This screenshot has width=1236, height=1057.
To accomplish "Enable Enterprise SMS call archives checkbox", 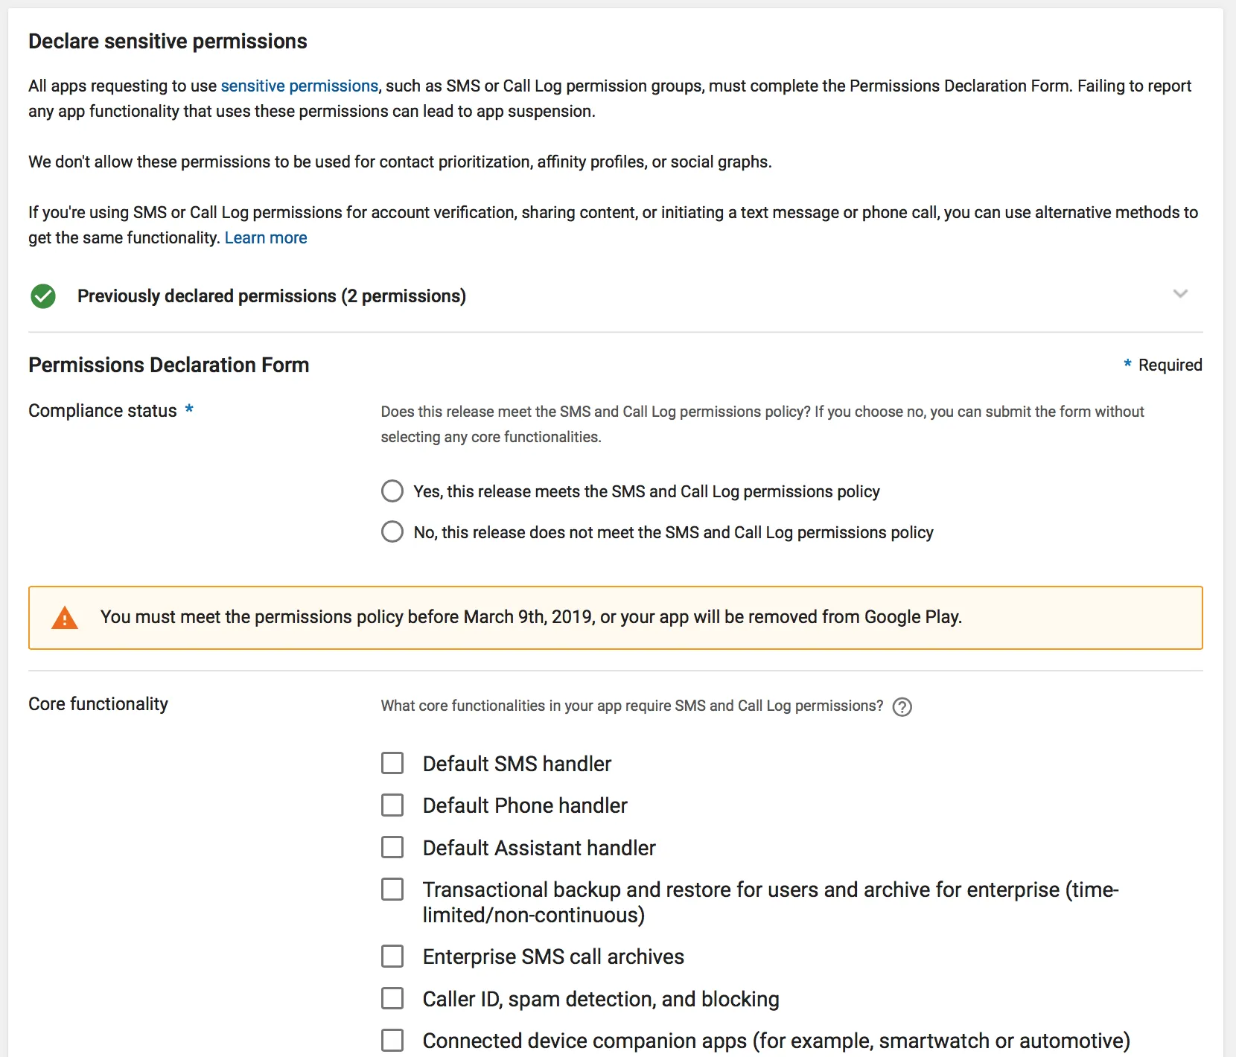I will (x=392, y=957).
